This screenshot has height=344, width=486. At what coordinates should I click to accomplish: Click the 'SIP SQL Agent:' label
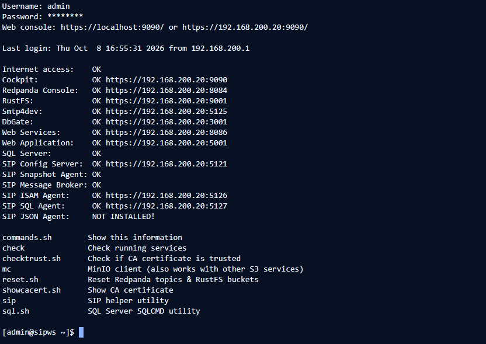click(x=33, y=206)
